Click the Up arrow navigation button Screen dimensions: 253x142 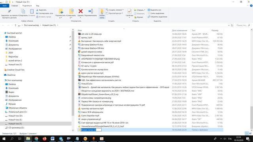pos(15,25)
